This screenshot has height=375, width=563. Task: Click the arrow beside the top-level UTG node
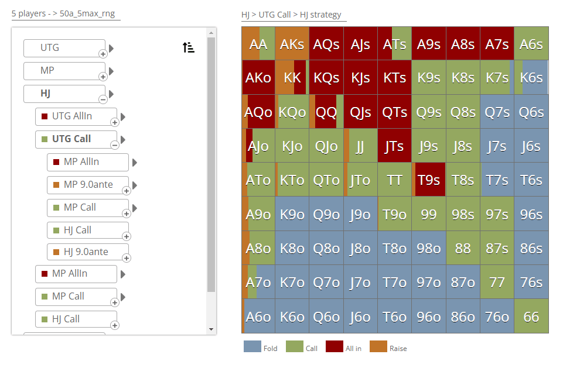[111, 49]
